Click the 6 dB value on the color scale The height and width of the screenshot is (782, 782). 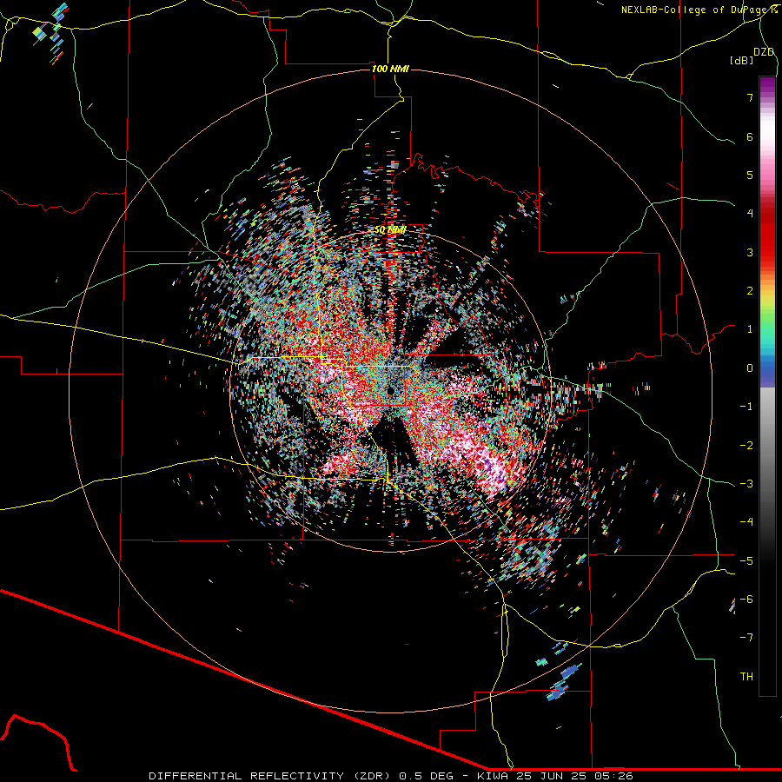[750, 136]
